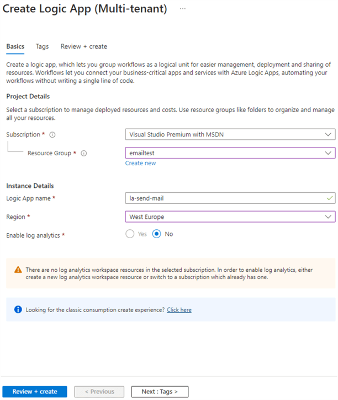Click the Previous button
This screenshot has height=400, width=338.
point(99,392)
